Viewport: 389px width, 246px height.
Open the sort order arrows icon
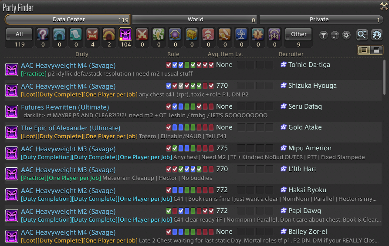click(x=335, y=35)
